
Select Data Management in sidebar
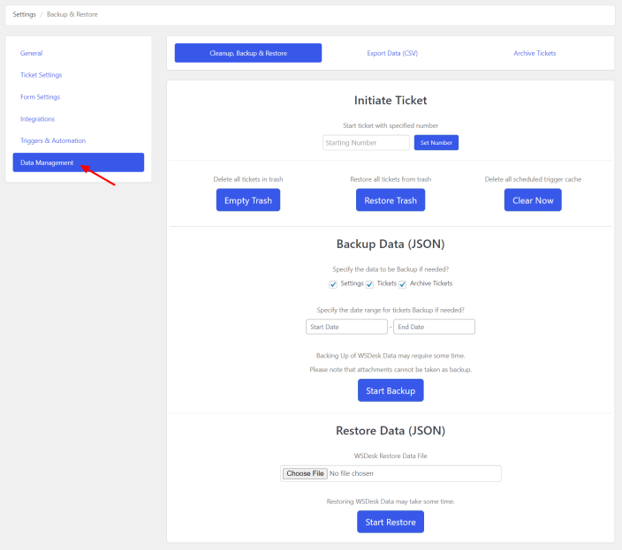pos(79,162)
